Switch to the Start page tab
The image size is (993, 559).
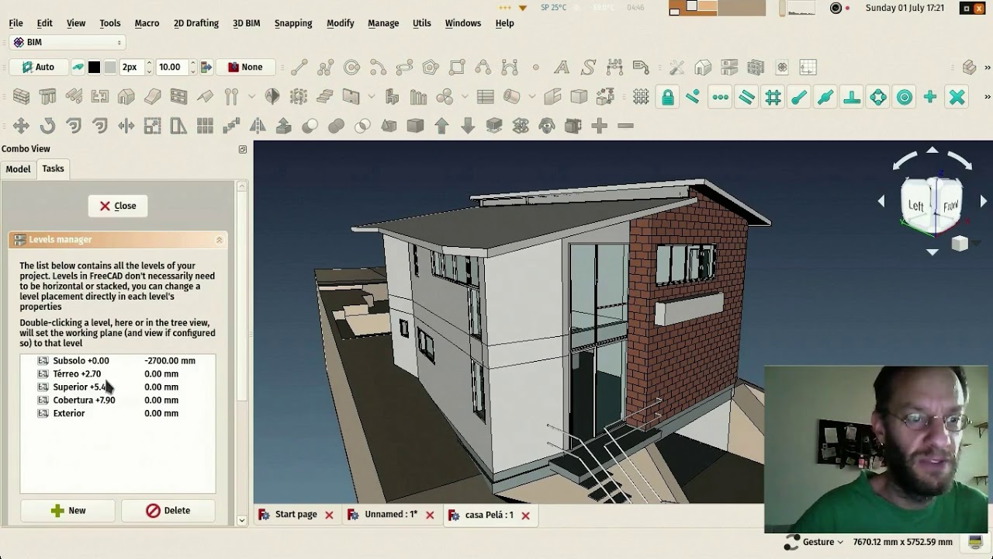click(296, 515)
